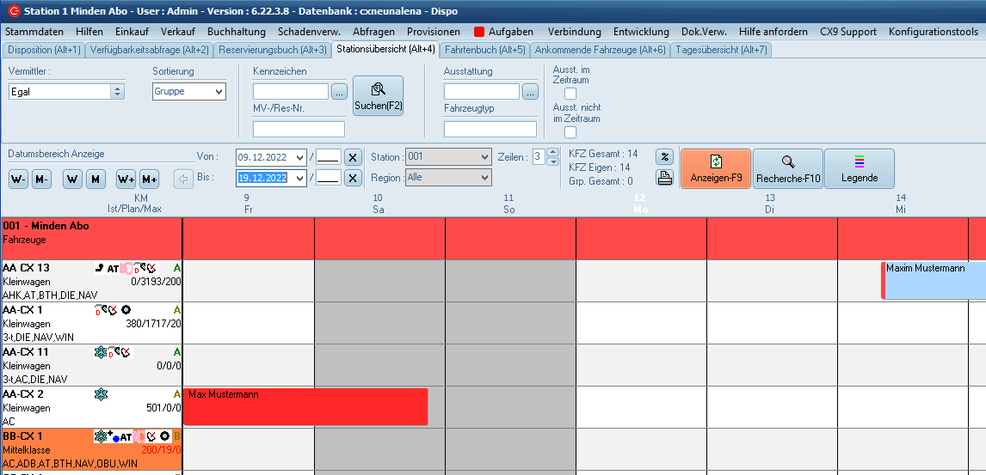Expand the Von date picker dropdown
This screenshot has width=986, height=475.
[299, 157]
